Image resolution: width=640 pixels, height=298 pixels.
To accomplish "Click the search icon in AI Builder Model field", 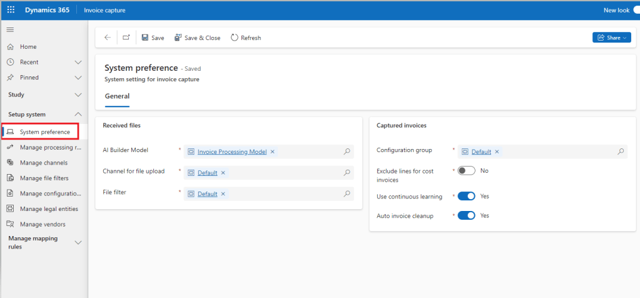I will (347, 152).
